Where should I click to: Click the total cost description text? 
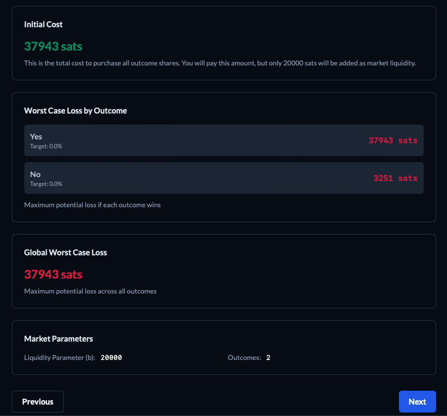pyautogui.click(x=220, y=63)
